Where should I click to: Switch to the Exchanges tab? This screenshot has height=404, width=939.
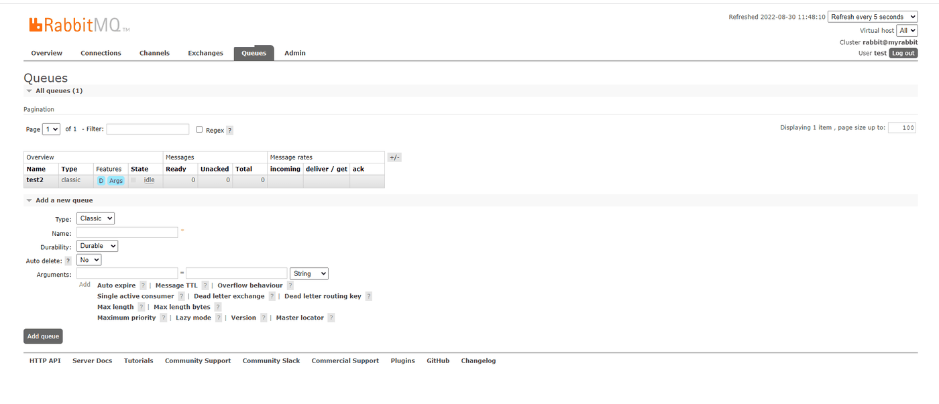[205, 53]
